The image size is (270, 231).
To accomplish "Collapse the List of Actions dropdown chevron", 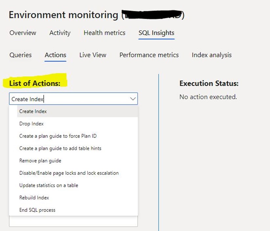I will tap(133, 99).
